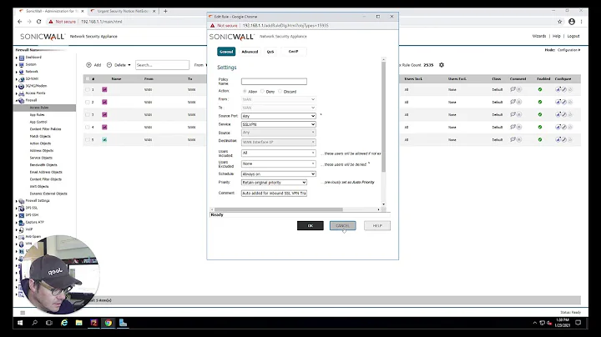The width and height of the screenshot is (601, 337).
Task: Tick the select-all checkbox in table header
Action: point(88,79)
